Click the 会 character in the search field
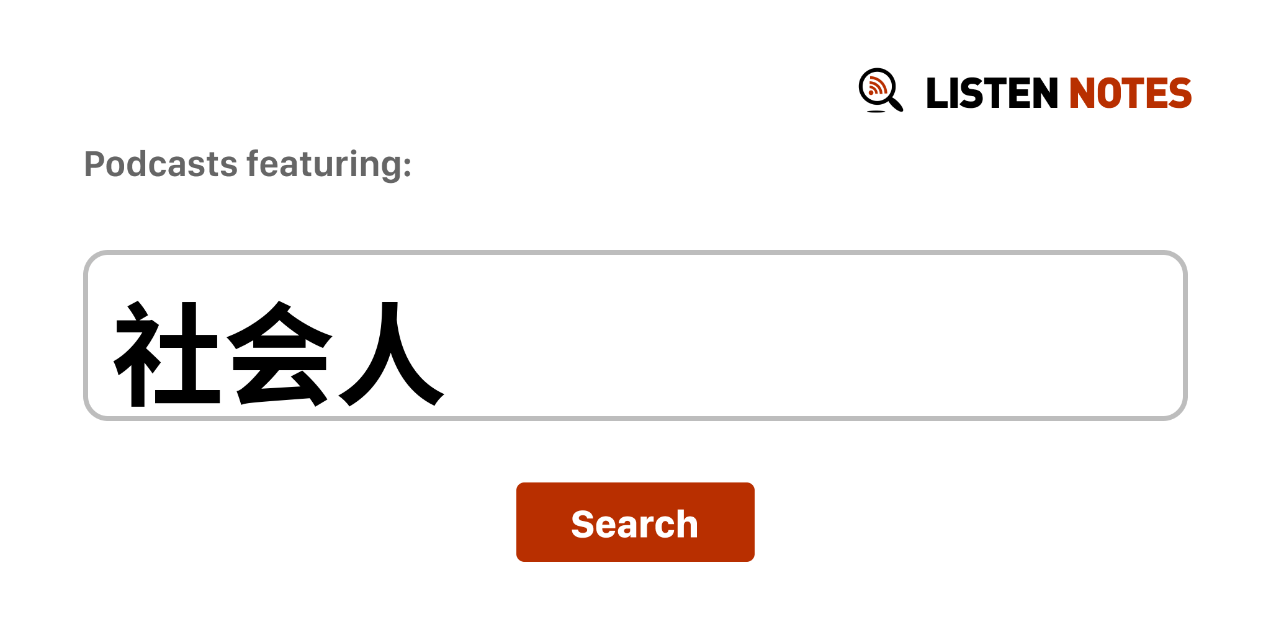 [279, 354]
